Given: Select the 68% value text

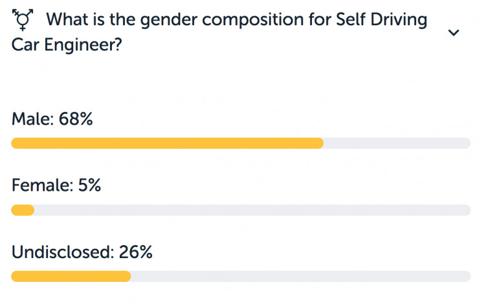Looking at the screenshot, I should click(76, 118).
